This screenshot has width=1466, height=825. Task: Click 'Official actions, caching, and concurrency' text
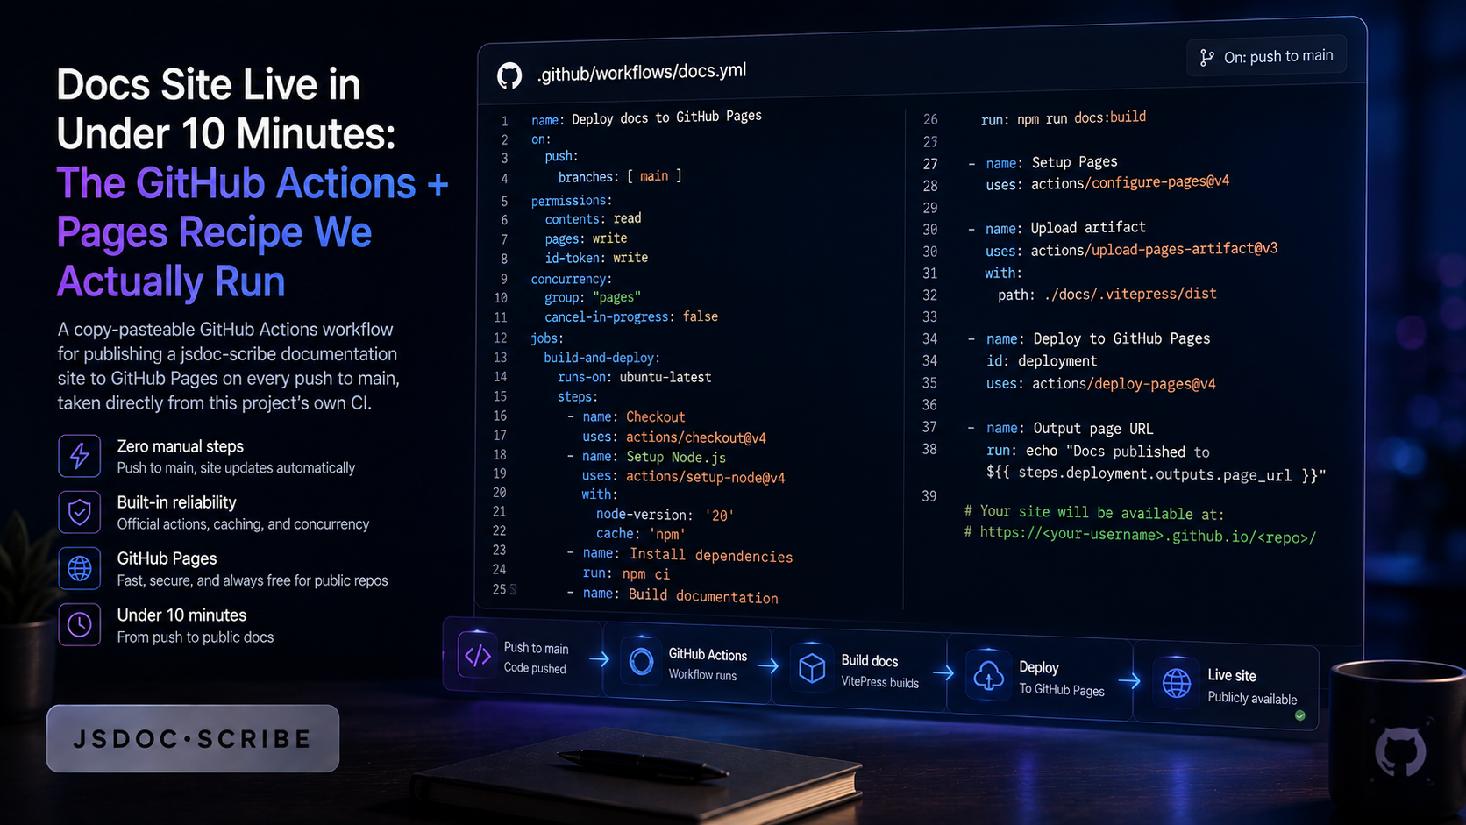coord(244,524)
